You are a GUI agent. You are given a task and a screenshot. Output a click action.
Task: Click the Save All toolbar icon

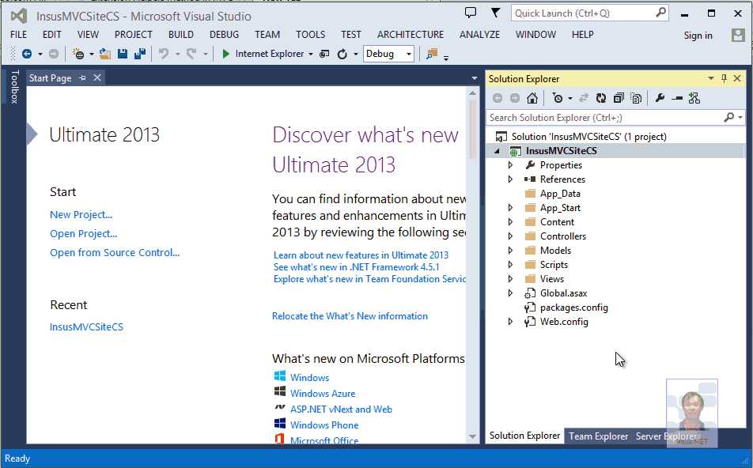(x=140, y=54)
